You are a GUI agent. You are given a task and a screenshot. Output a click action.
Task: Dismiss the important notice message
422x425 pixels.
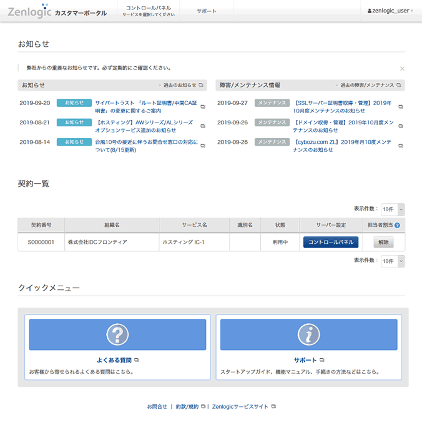[x=402, y=69]
